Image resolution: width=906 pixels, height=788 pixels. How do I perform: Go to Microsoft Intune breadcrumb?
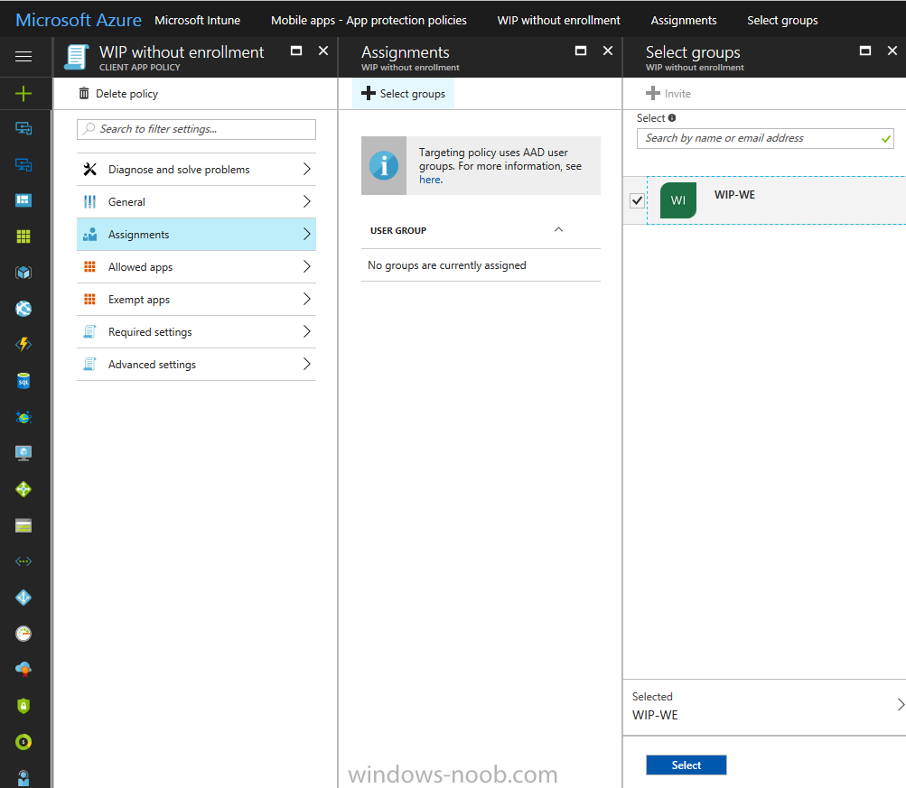197,20
